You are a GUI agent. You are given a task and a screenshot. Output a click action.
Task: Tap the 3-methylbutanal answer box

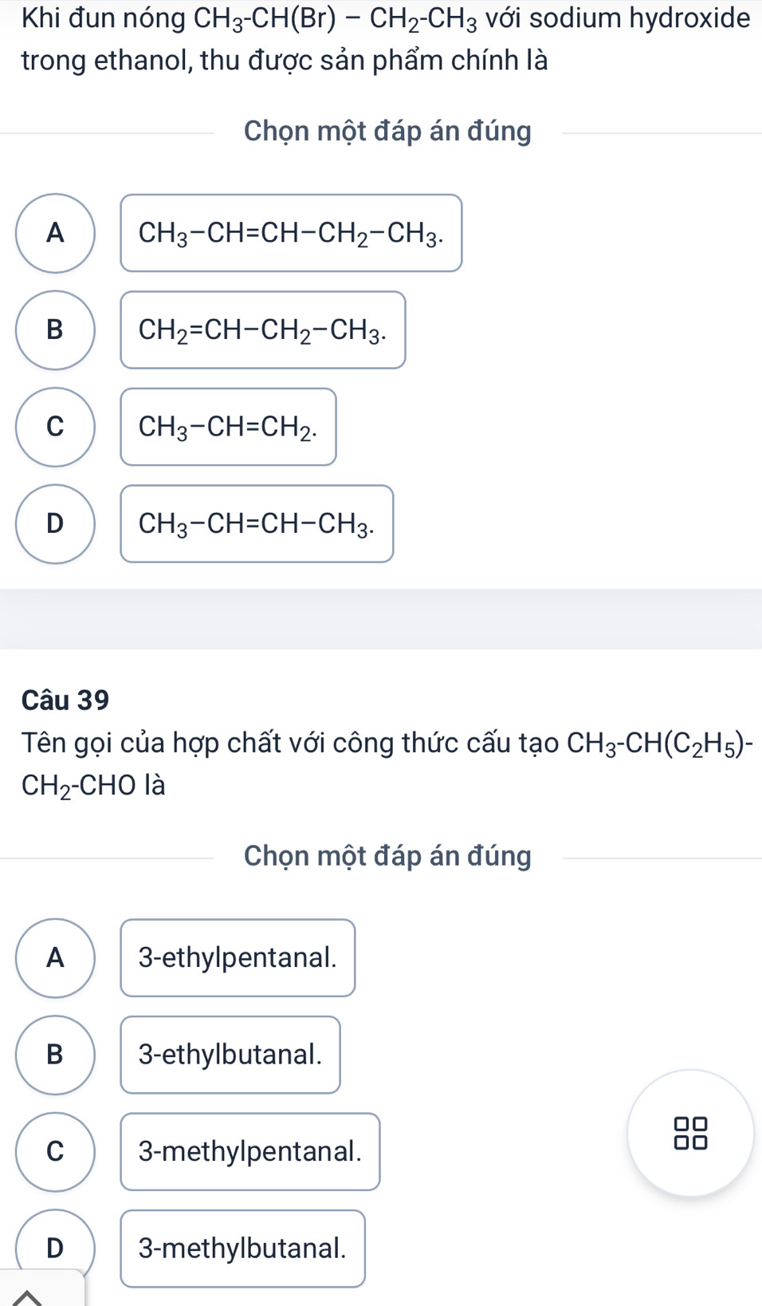pos(243,1249)
